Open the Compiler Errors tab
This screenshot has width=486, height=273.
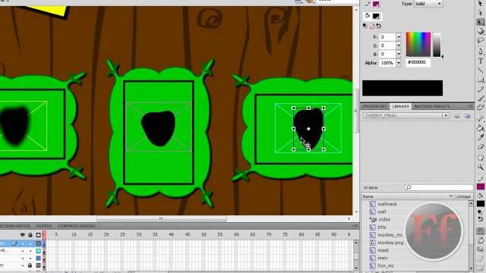click(77, 226)
